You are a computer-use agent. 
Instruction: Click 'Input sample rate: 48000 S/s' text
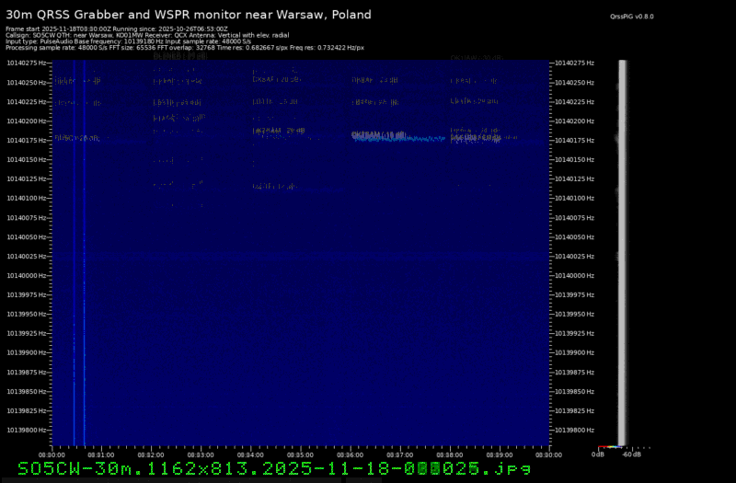coord(208,41)
